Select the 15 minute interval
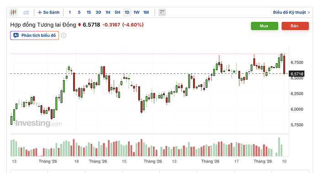315x173 pixels. tap(89, 12)
